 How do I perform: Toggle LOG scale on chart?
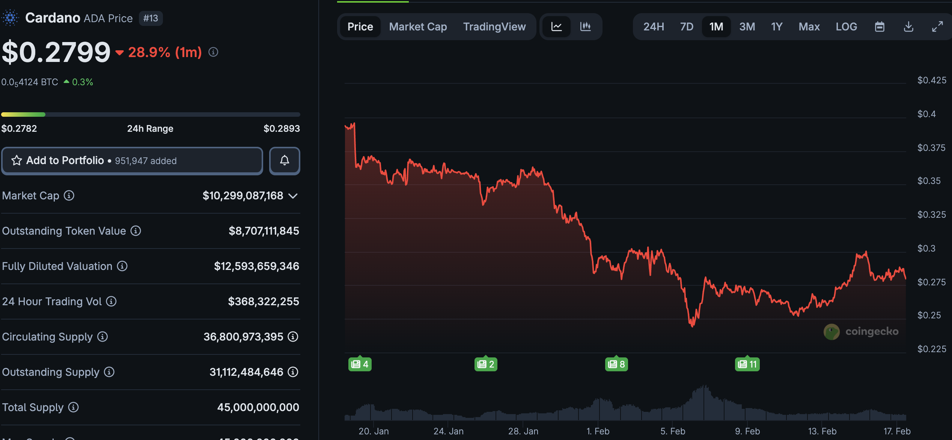point(846,27)
